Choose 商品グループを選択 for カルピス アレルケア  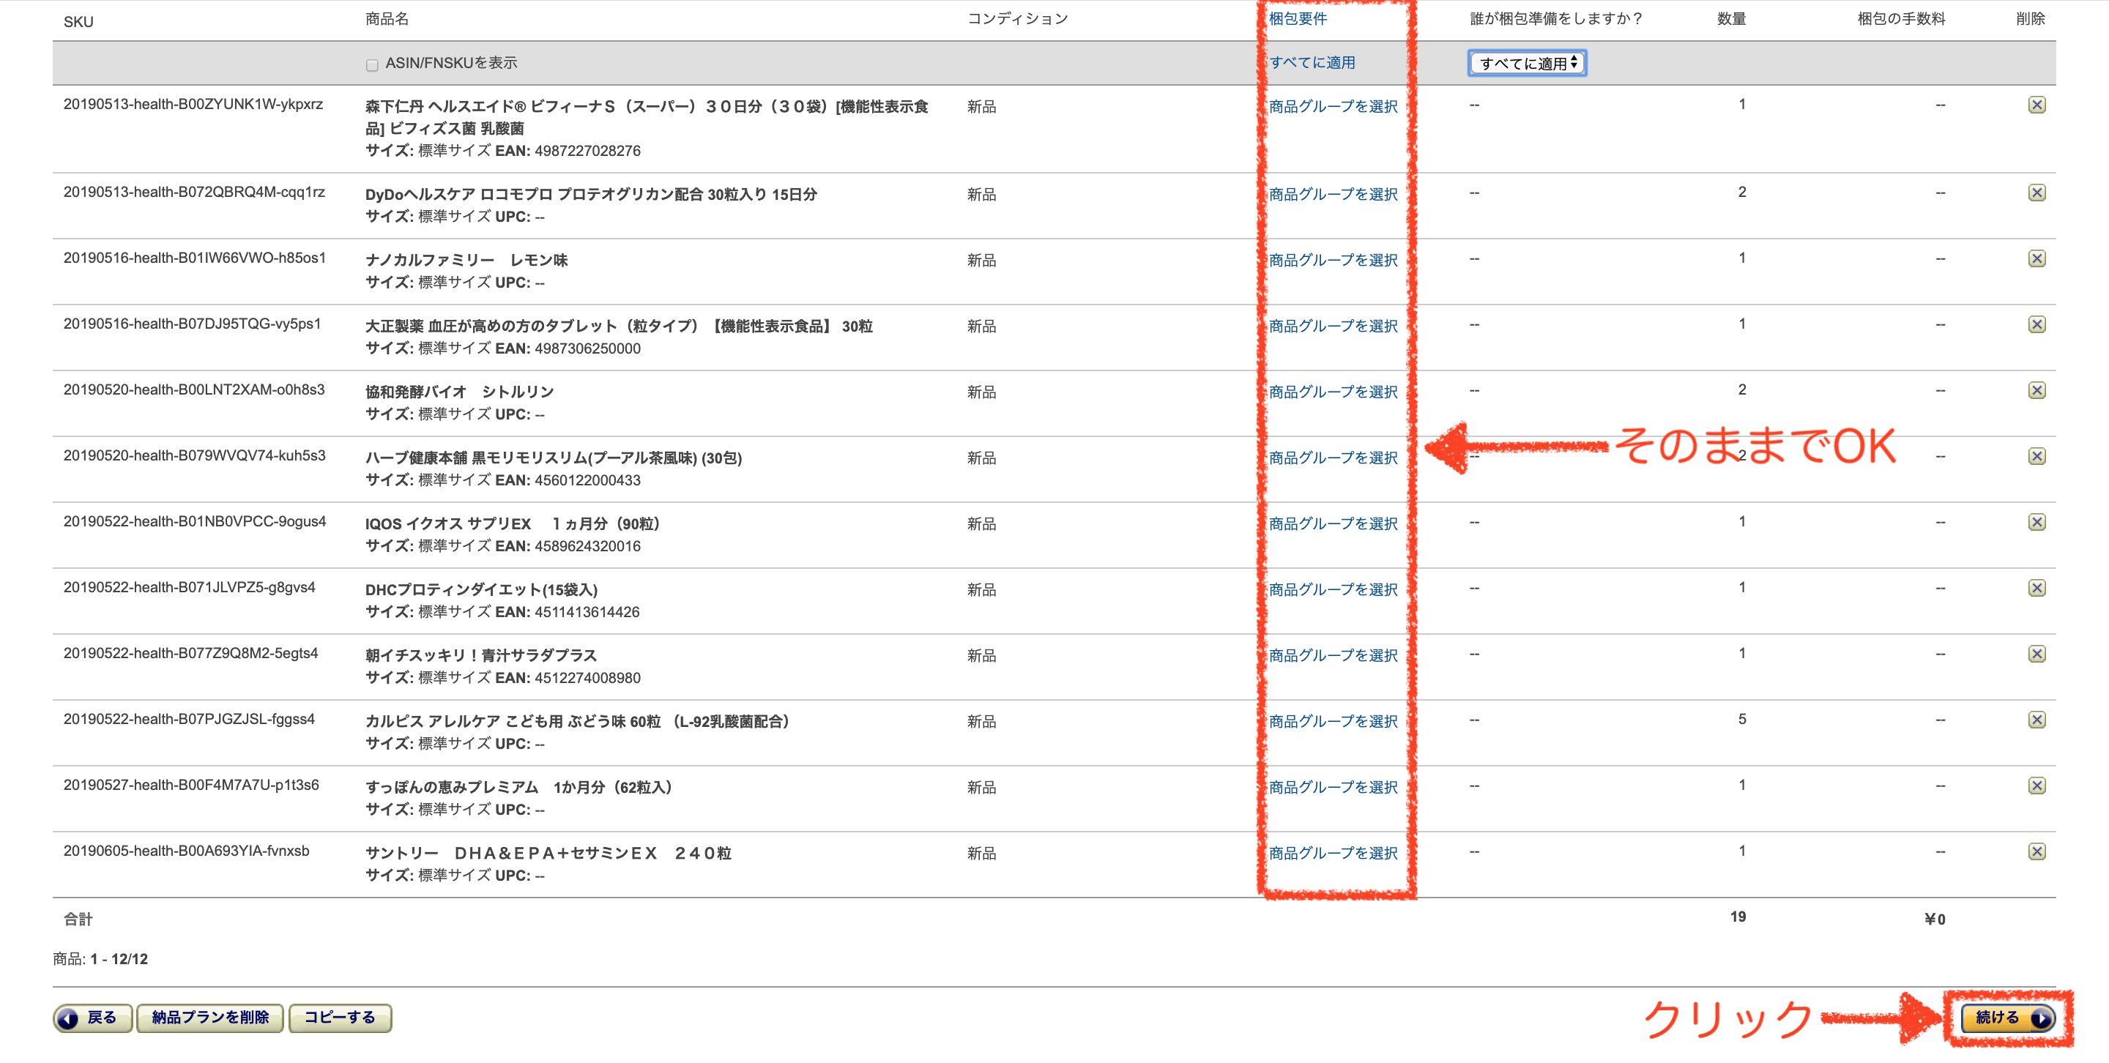tap(1333, 721)
